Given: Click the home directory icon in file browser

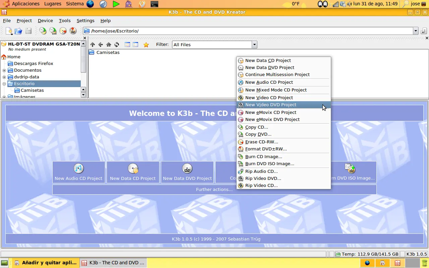Looking at the screenshot, I should (x=109, y=45).
